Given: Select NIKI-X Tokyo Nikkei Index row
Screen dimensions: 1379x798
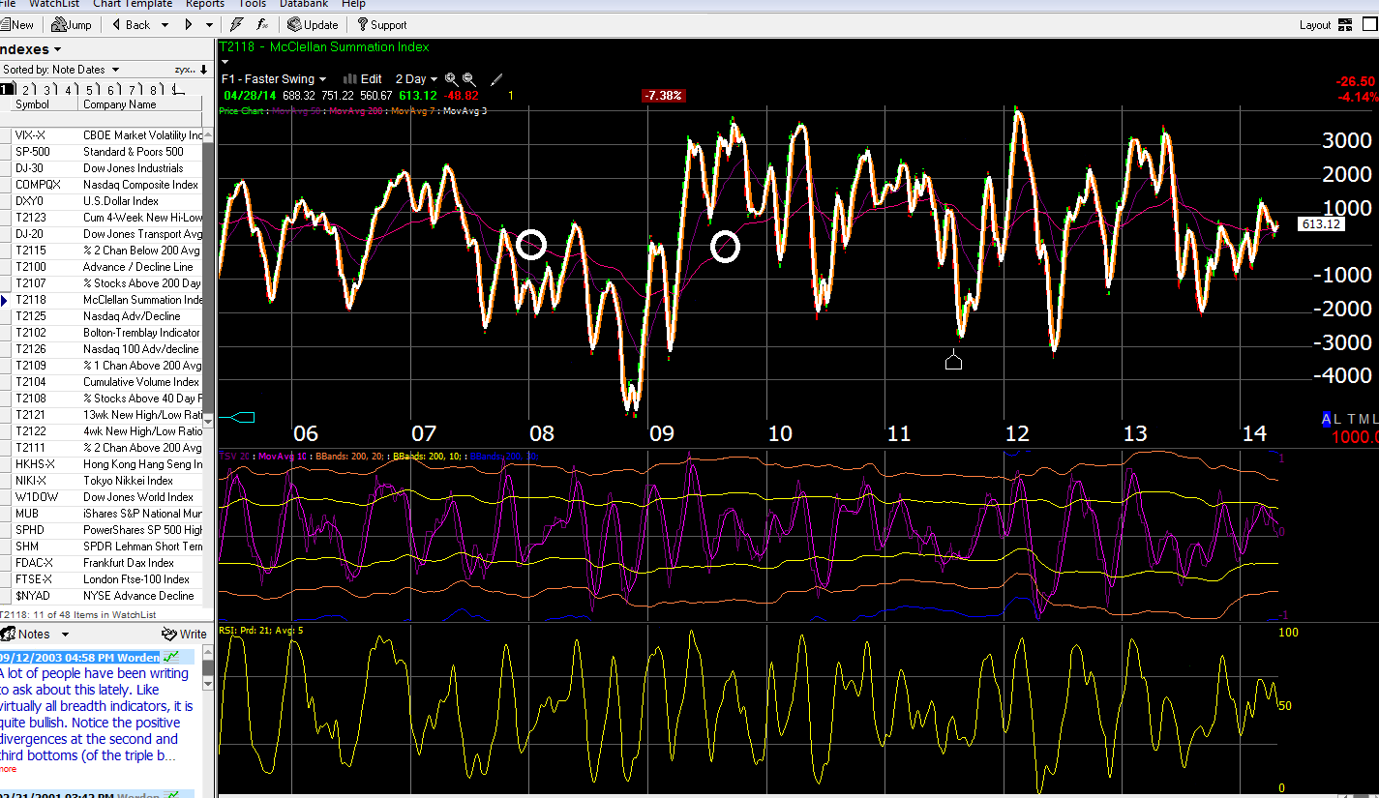Looking at the screenshot, I should tap(102, 481).
